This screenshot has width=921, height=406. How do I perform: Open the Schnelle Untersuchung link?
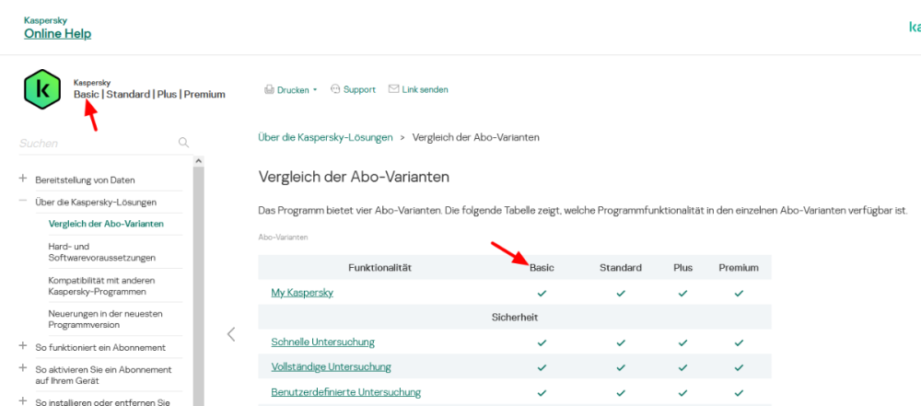322,342
